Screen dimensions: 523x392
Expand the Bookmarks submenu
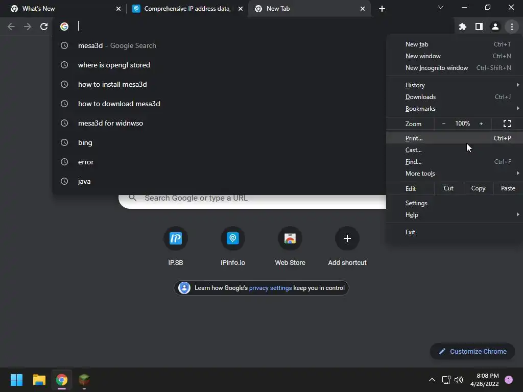454,109
